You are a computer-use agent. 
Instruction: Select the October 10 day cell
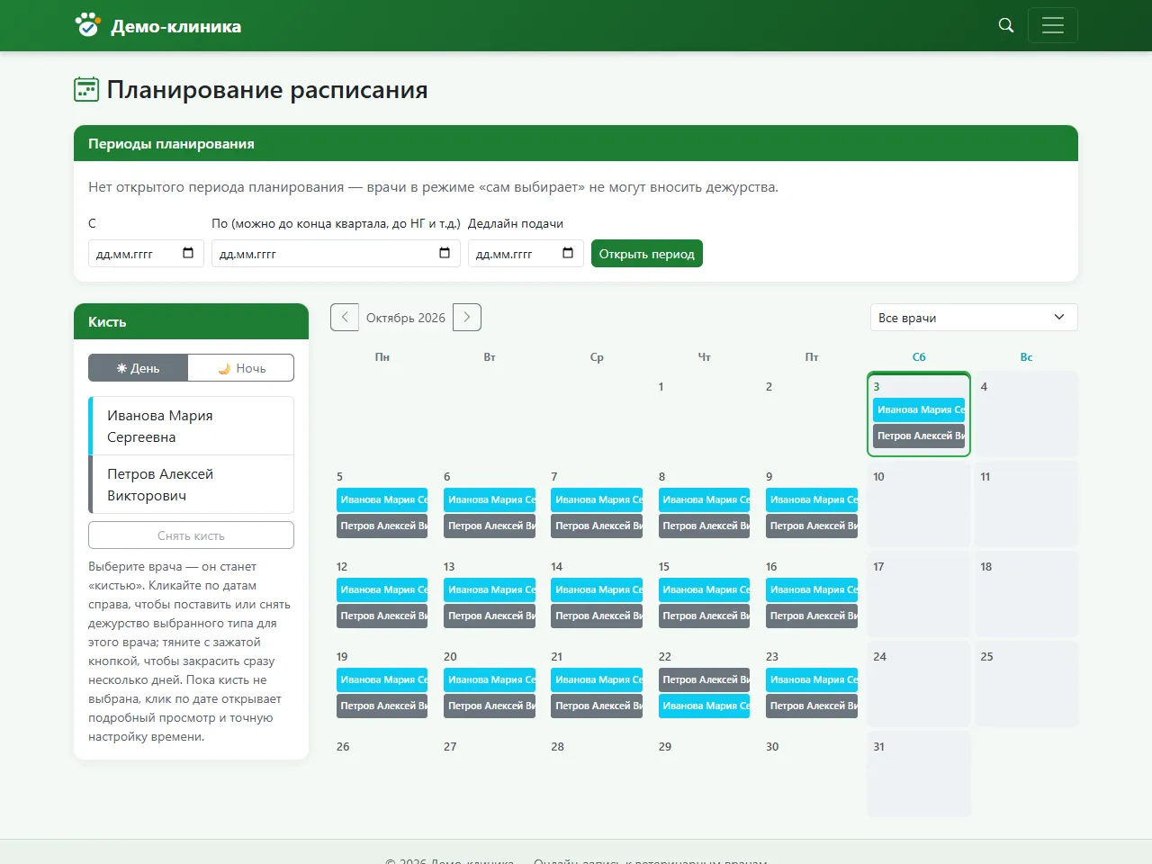(x=919, y=504)
